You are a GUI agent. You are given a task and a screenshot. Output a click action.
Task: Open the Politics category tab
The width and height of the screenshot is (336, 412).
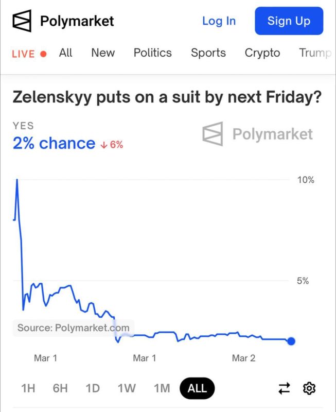pyautogui.click(x=152, y=53)
